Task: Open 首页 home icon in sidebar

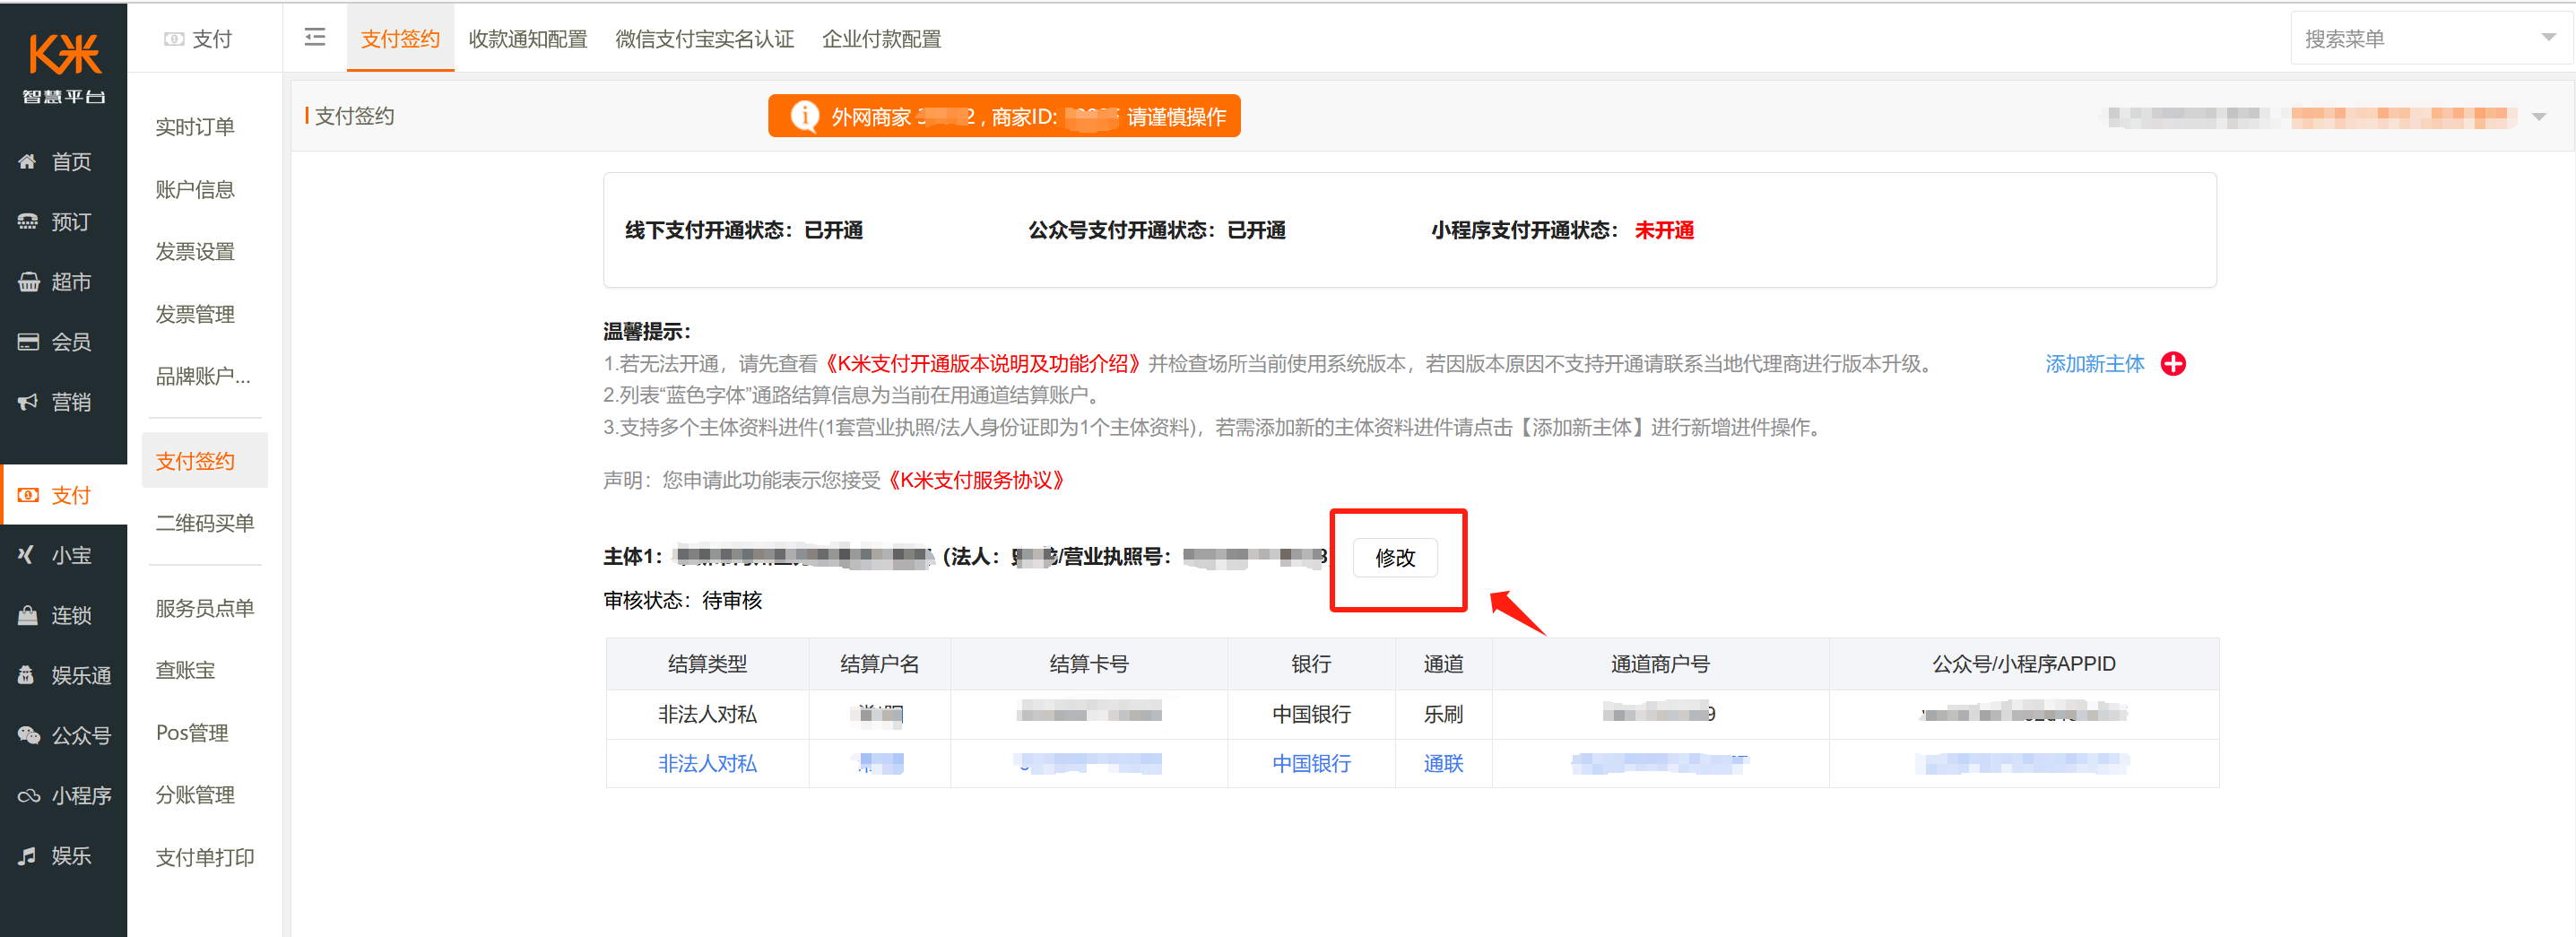Action: (27, 162)
